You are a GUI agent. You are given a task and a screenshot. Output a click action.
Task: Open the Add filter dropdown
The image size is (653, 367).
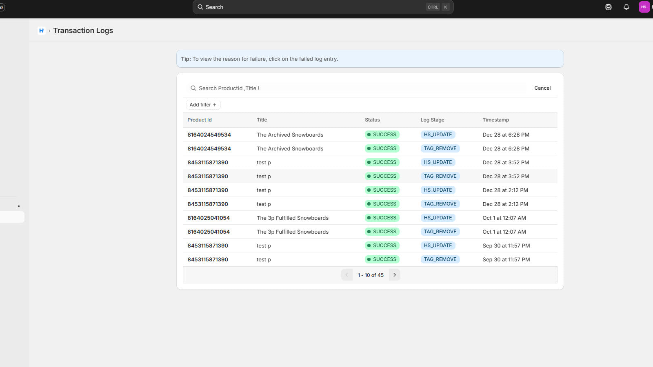point(203,105)
